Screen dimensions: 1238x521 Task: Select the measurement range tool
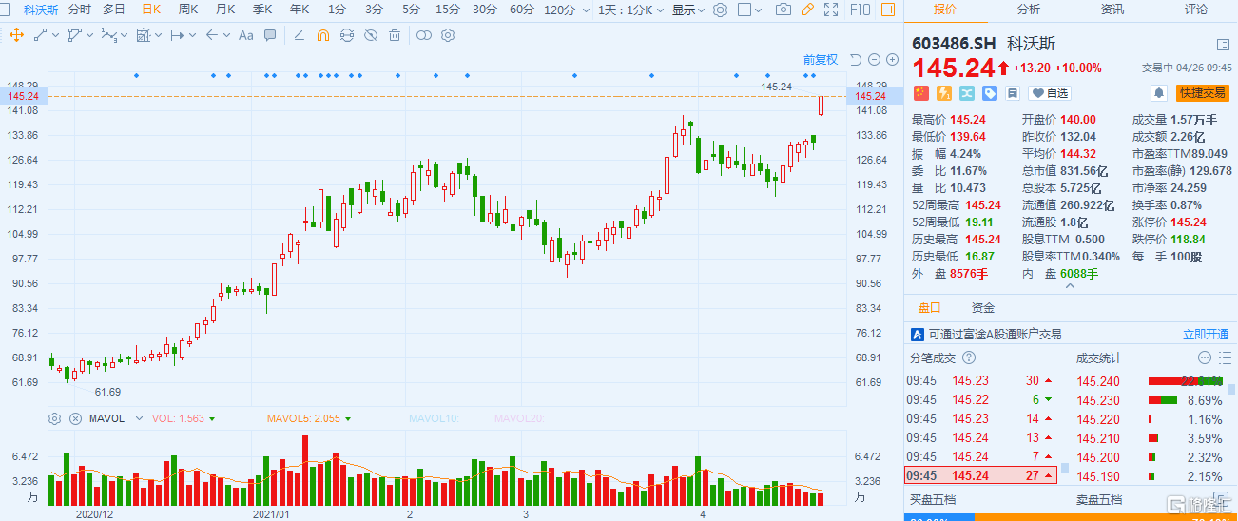(x=179, y=36)
